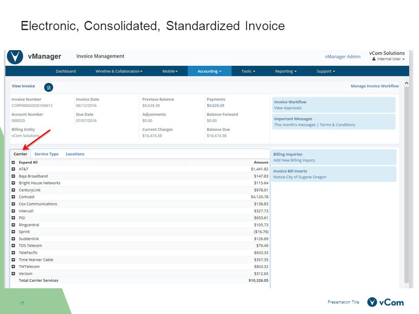Click the Invoice Date value 06/12/2016

86,106
